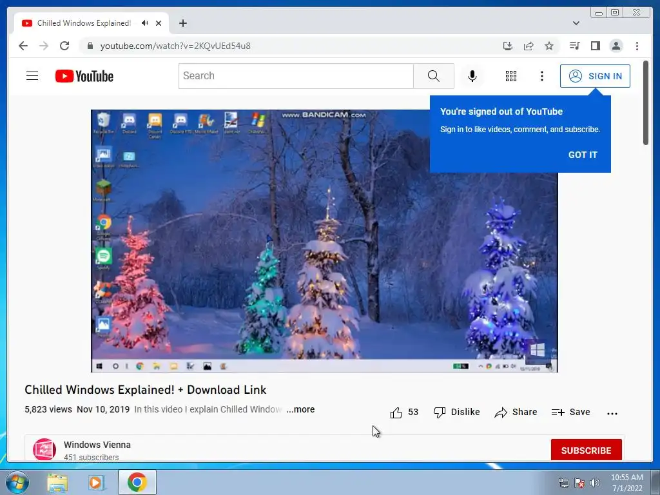Click the "451 subscribers" text
660x495 pixels.
pos(92,457)
